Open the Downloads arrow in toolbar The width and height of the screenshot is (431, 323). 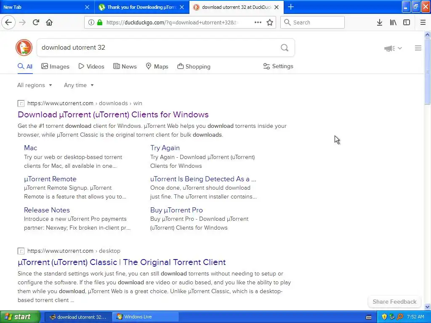(380, 22)
